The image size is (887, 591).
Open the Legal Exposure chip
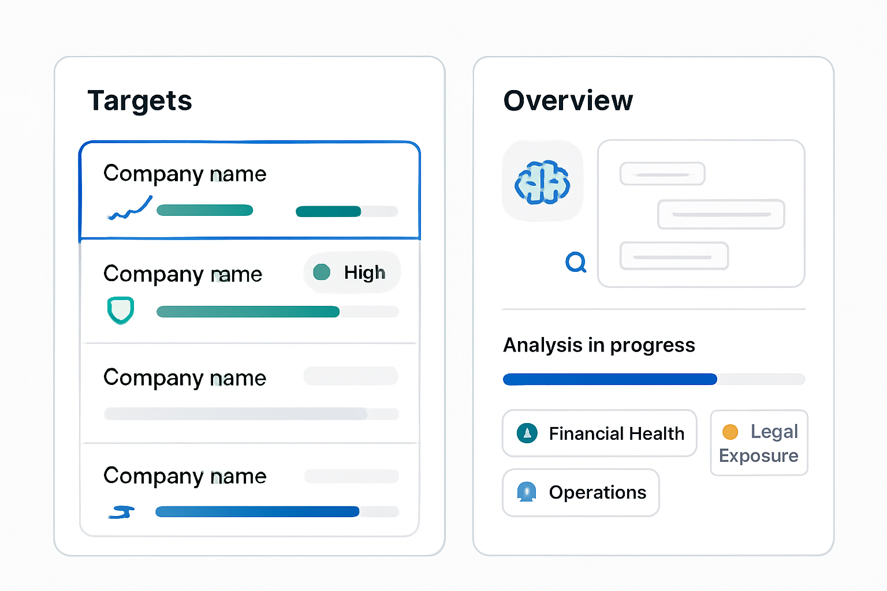(x=759, y=443)
